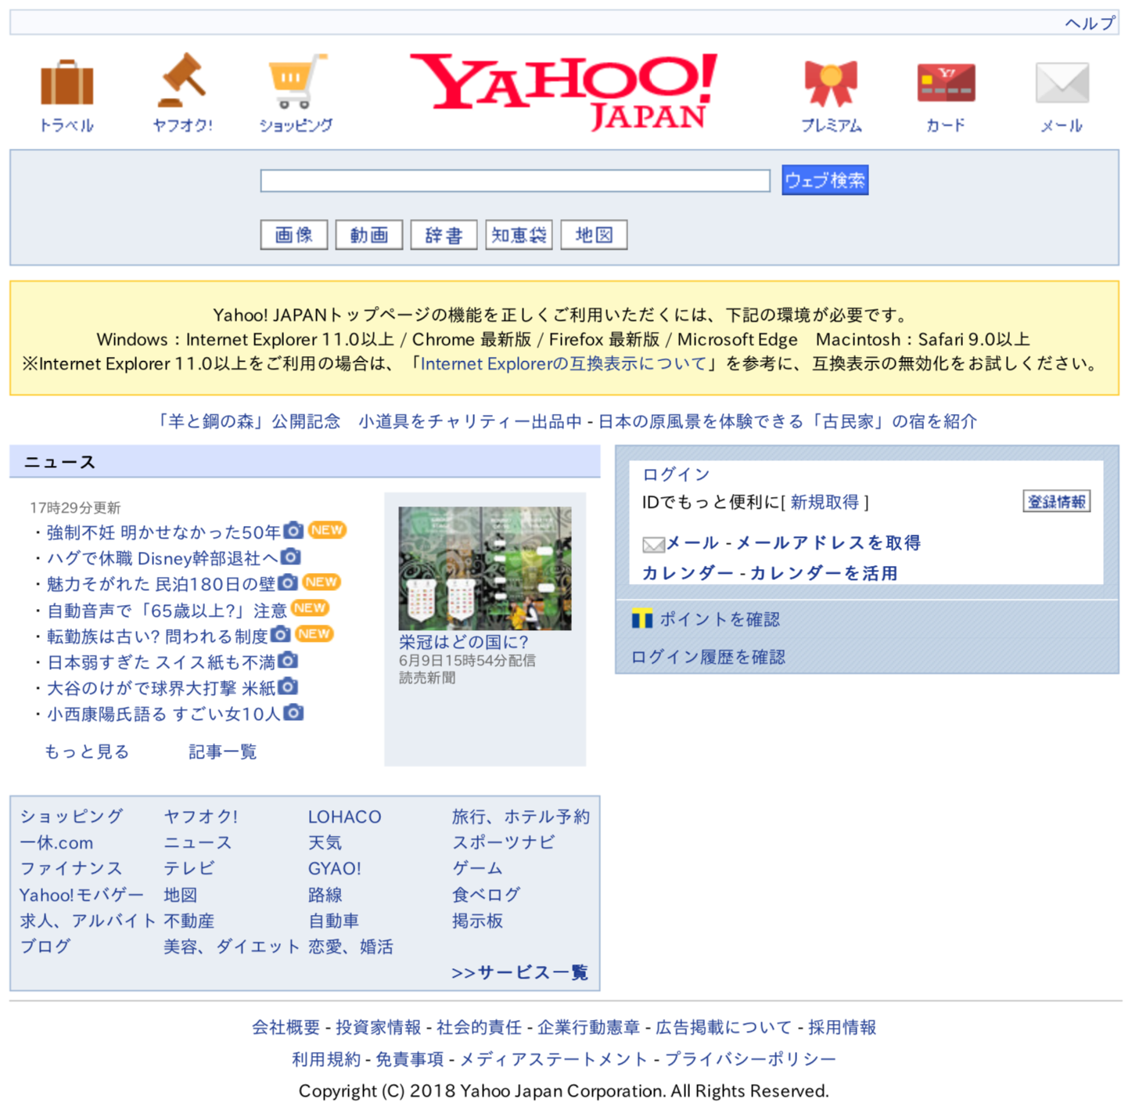This screenshot has width=1139, height=1110.
Task: Click camera icon beside 大谷のけが headline
Action: click(x=288, y=687)
